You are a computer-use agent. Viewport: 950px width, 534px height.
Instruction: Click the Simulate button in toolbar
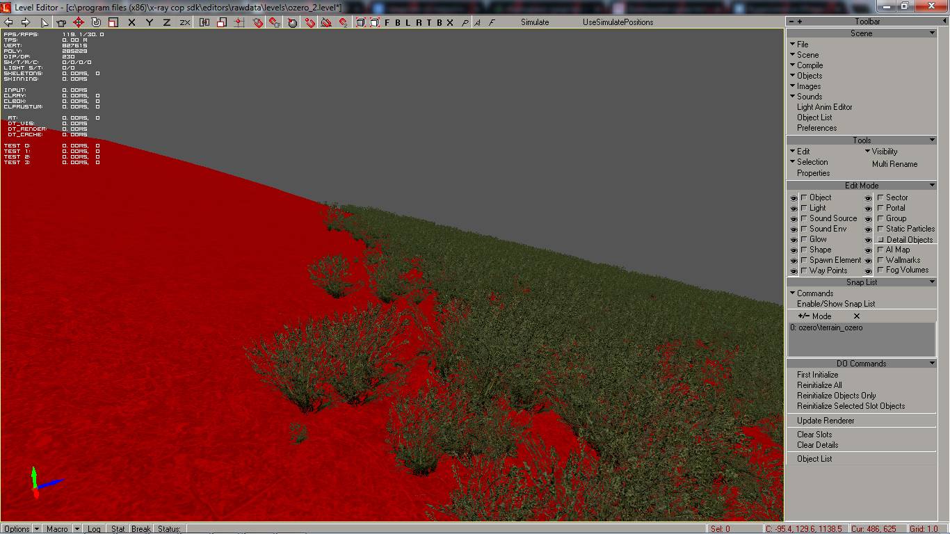click(x=535, y=22)
